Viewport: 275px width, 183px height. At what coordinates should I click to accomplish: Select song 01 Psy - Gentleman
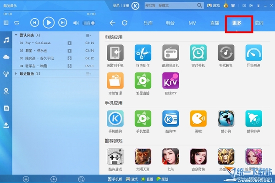pos(56,43)
